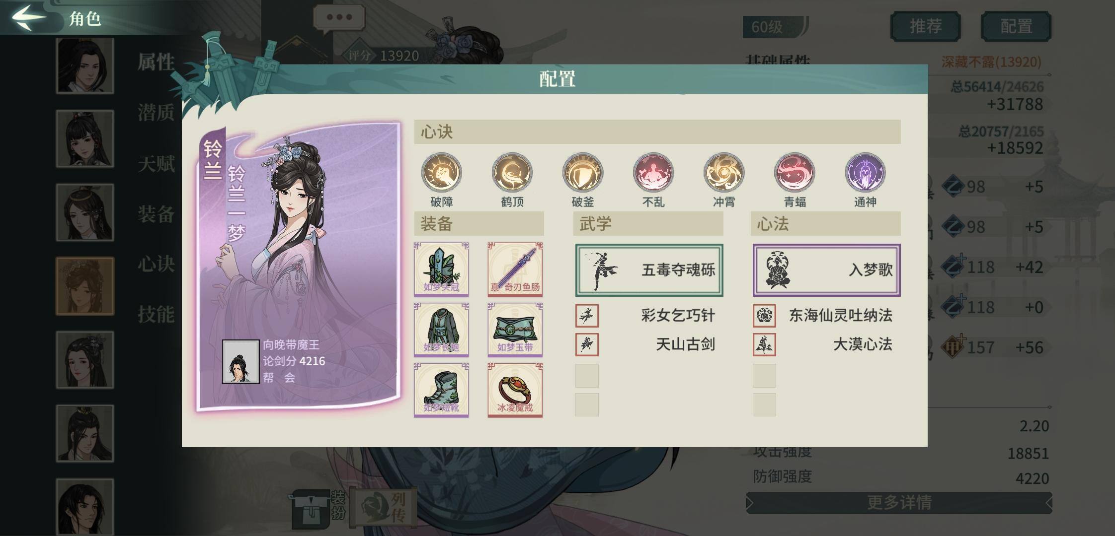Select the 不乱 heart technique icon

[x=653, y=173]
